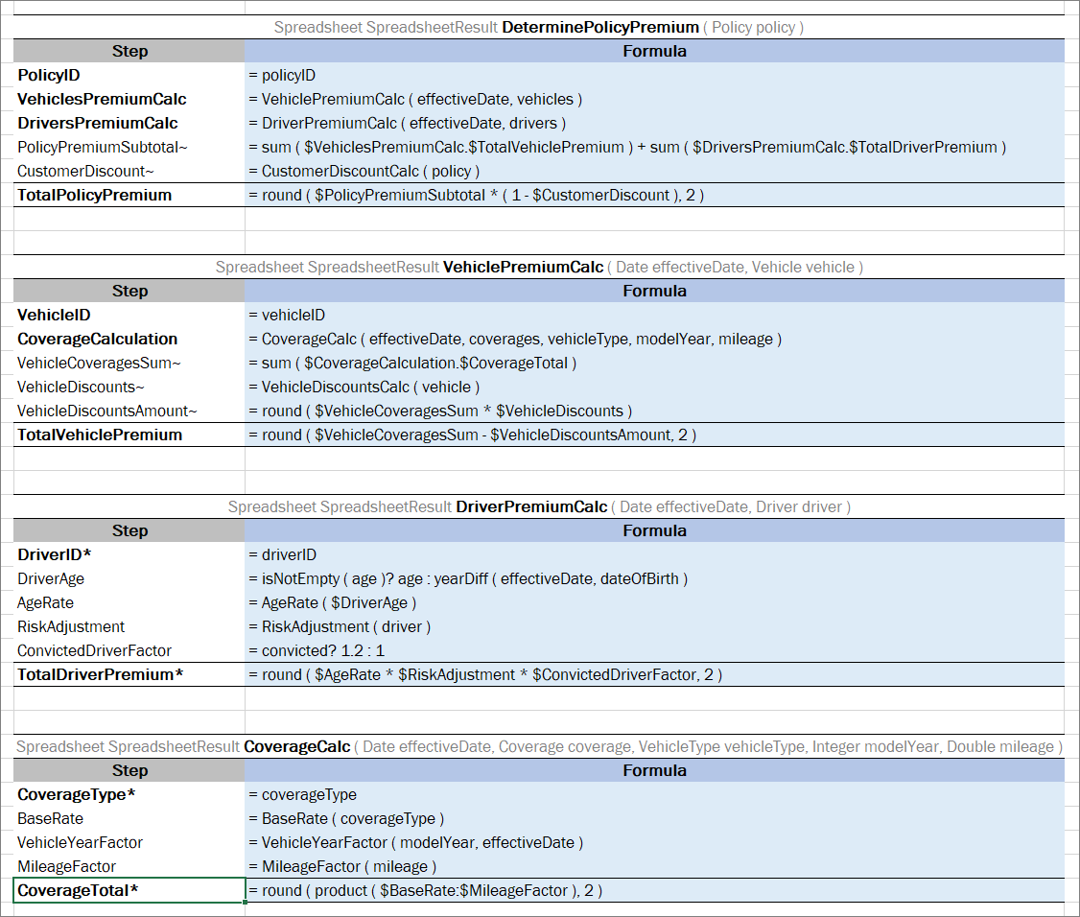Click the formula cell '= policyID'

[x=654, y=75]
